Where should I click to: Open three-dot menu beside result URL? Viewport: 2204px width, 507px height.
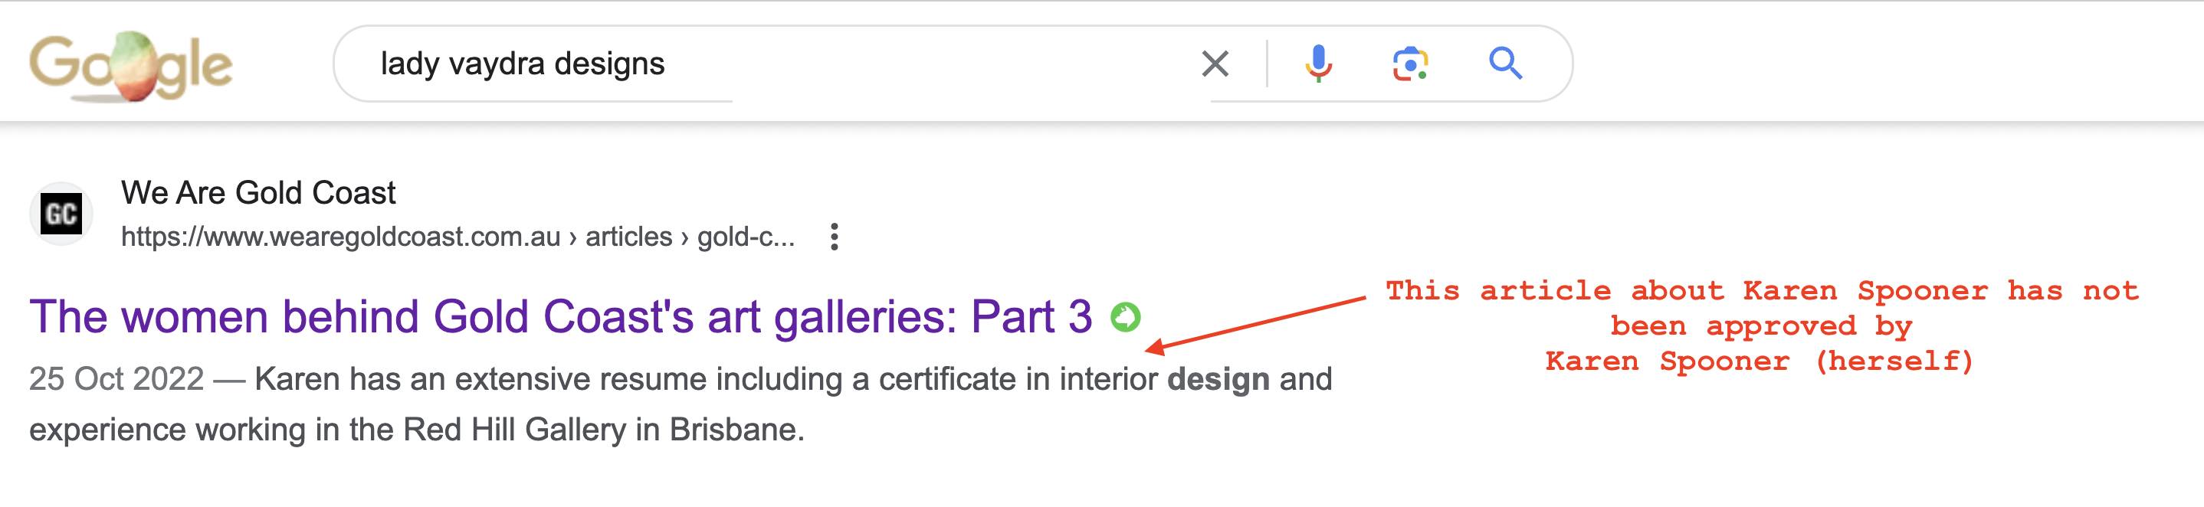pos(835,237)
